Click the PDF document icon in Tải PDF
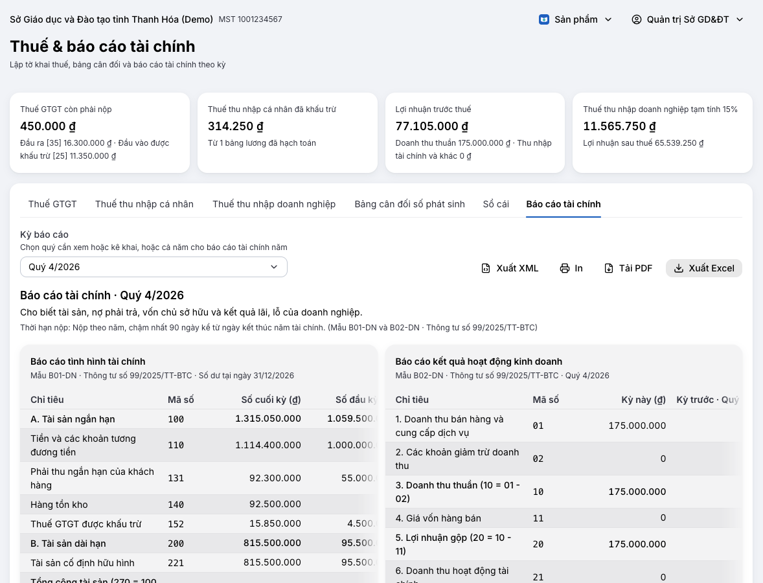 click(x=609, y=268)
